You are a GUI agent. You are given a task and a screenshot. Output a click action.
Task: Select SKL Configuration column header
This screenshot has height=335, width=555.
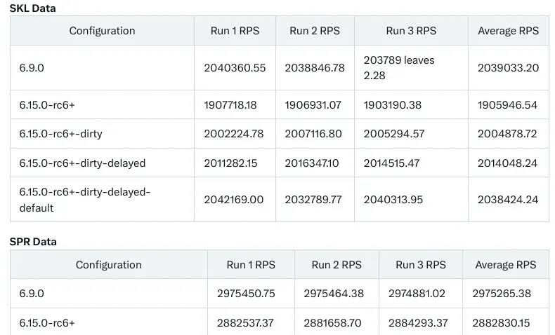click(x=102, y=31)
